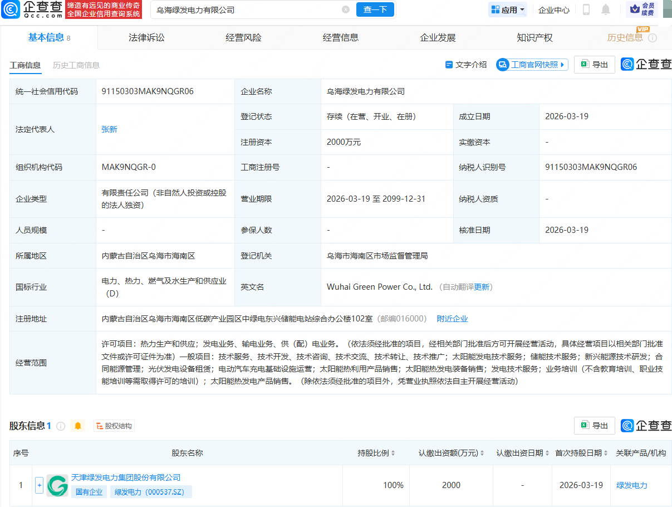Expand the 天津绿发电力 shareholder row
The image size is (672, 507).
click(39, 485)
